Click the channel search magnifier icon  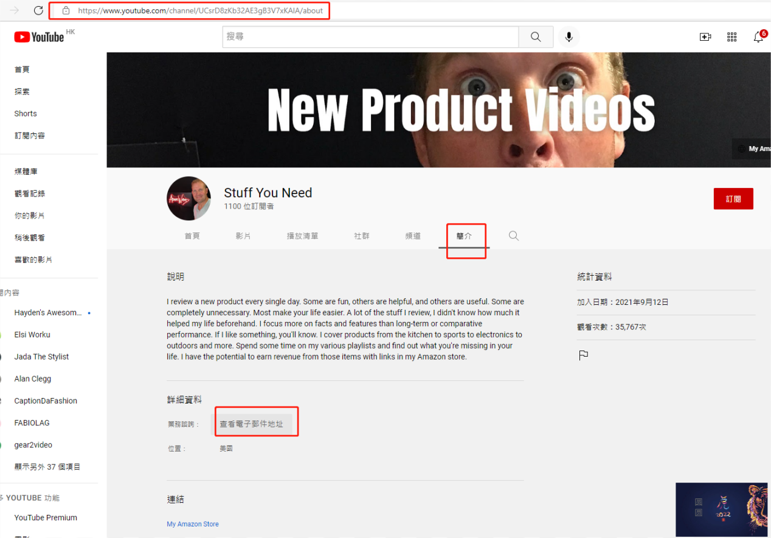(x=514, y=236)
